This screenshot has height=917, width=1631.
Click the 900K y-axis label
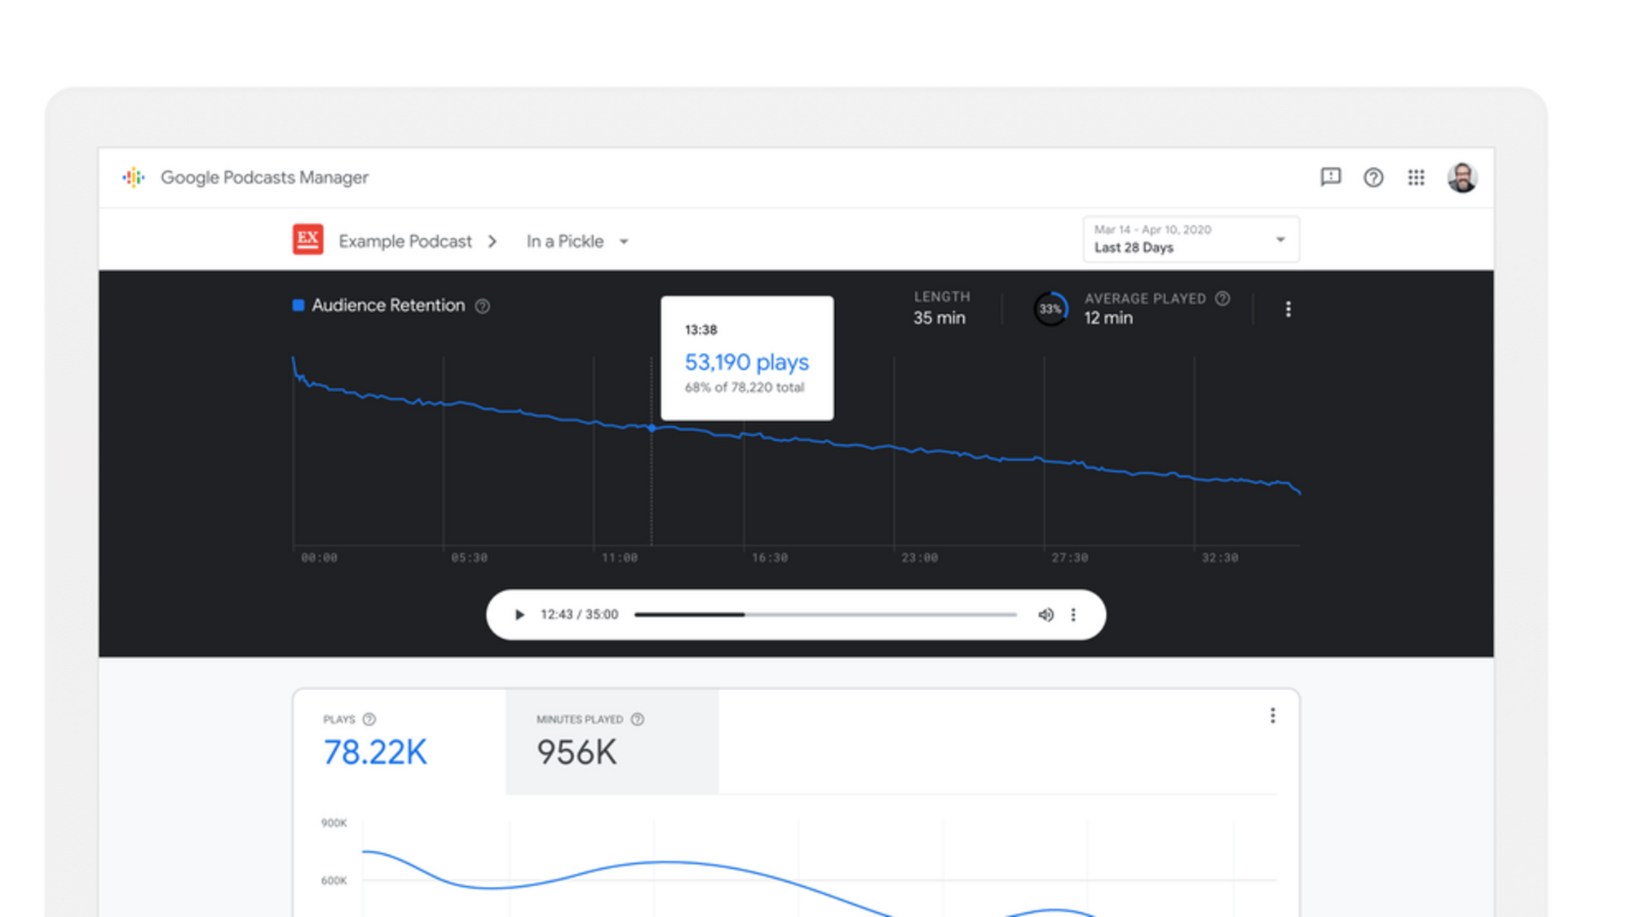click(334, 822)
